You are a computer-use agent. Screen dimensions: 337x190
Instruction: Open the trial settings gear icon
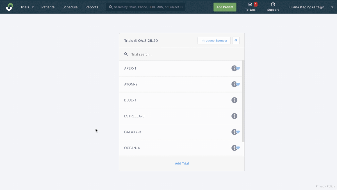(x=236, y=40)
